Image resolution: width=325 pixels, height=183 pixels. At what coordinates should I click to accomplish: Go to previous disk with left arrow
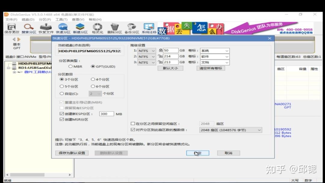tap(14, 39)
